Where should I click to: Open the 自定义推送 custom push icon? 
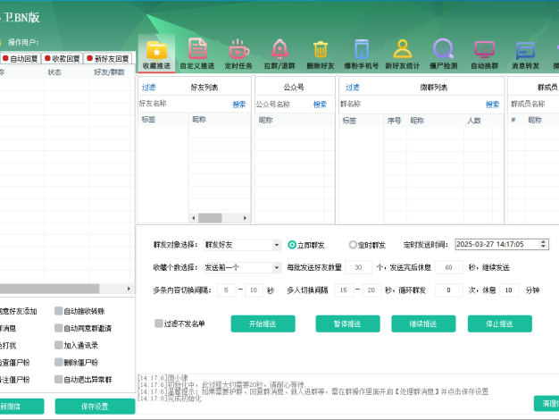(197, 54)
